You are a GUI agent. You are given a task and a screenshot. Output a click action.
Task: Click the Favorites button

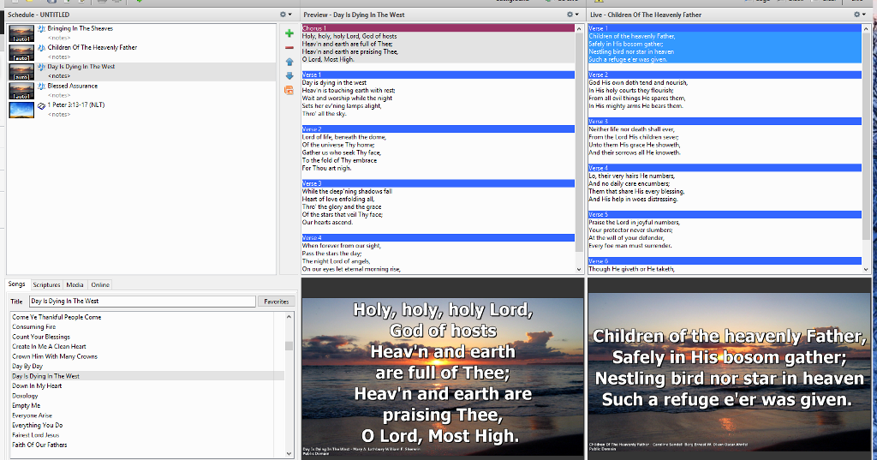coord(277,302)
